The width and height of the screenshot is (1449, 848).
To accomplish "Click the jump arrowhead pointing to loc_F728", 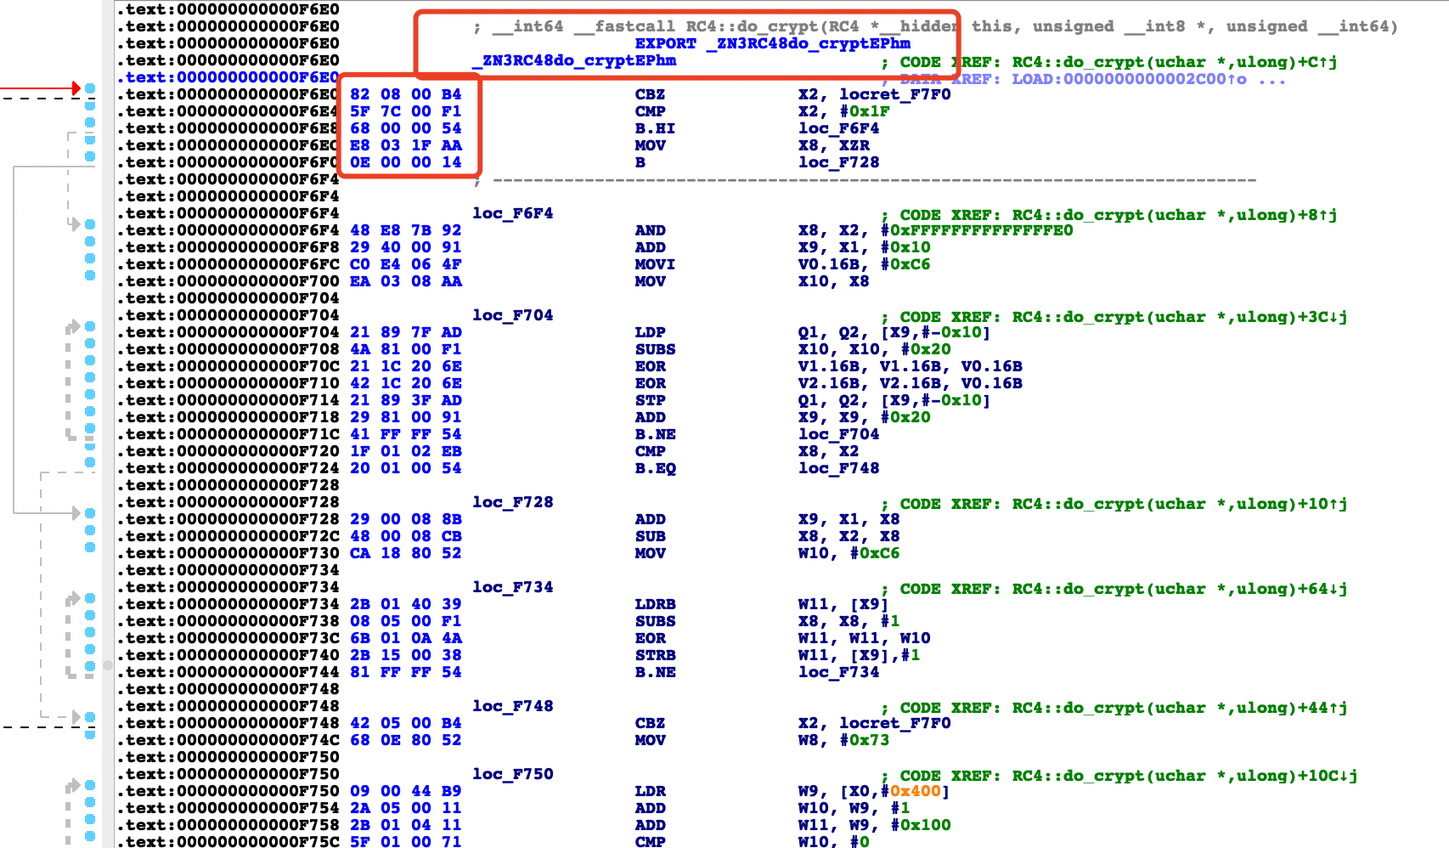I will point(76,513).
